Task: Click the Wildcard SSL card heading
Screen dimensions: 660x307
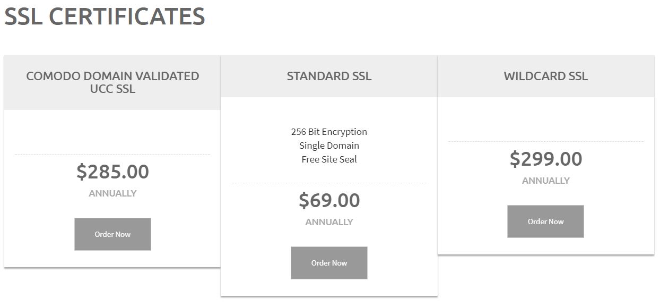Action: point(546,76)
